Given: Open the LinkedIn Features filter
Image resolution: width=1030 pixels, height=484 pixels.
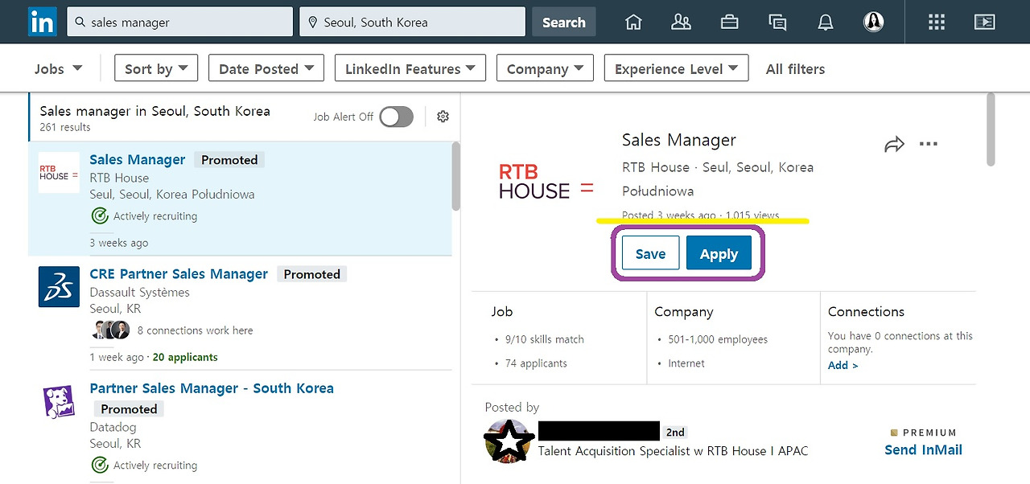Looking at the screenshot, I should pos(410,68).
